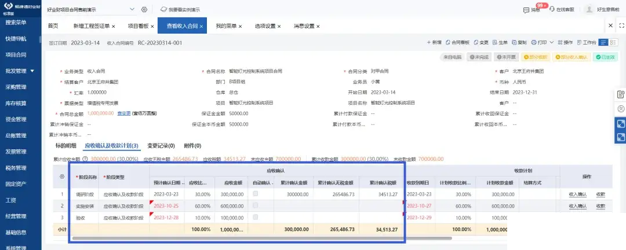This screenshot has width=626, height=250.
Task: Open the 消息 messages icon with 99+ badge
Action: pyautogui.click(x=532, y=9)
